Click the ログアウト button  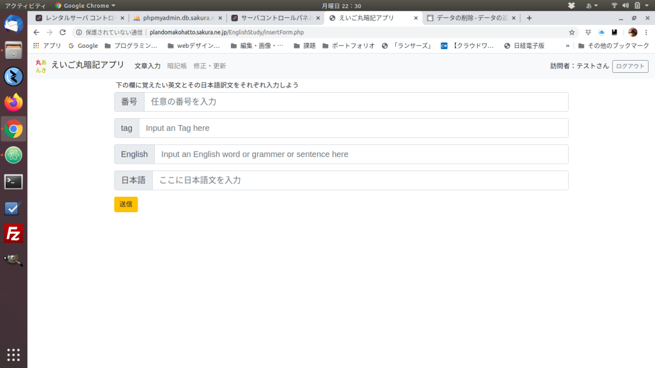click(x=629, y=66)
